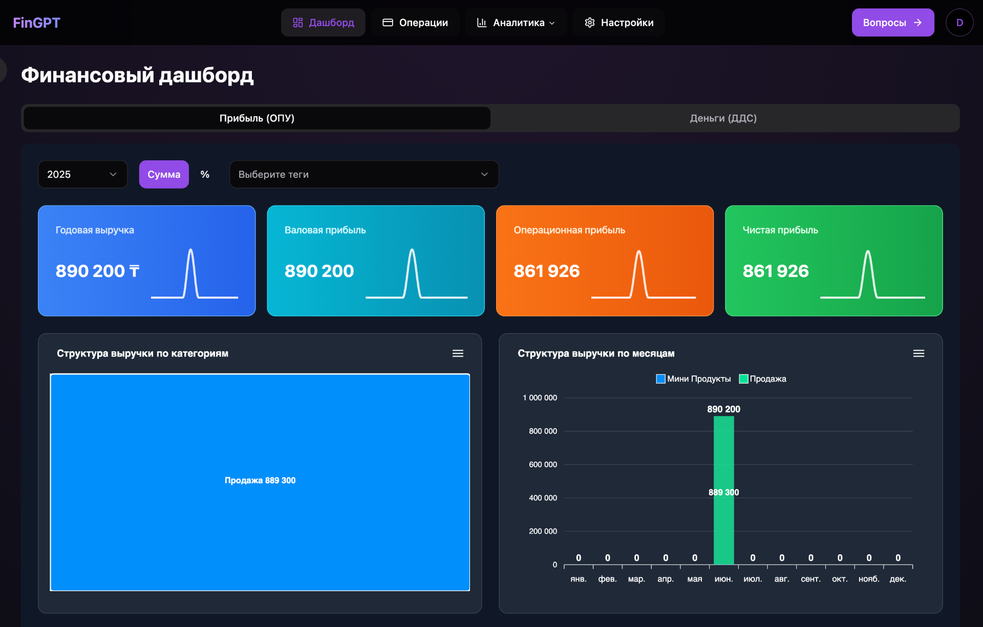
Task: Click the Дашборд grid icon
Action: click(297, 23)
